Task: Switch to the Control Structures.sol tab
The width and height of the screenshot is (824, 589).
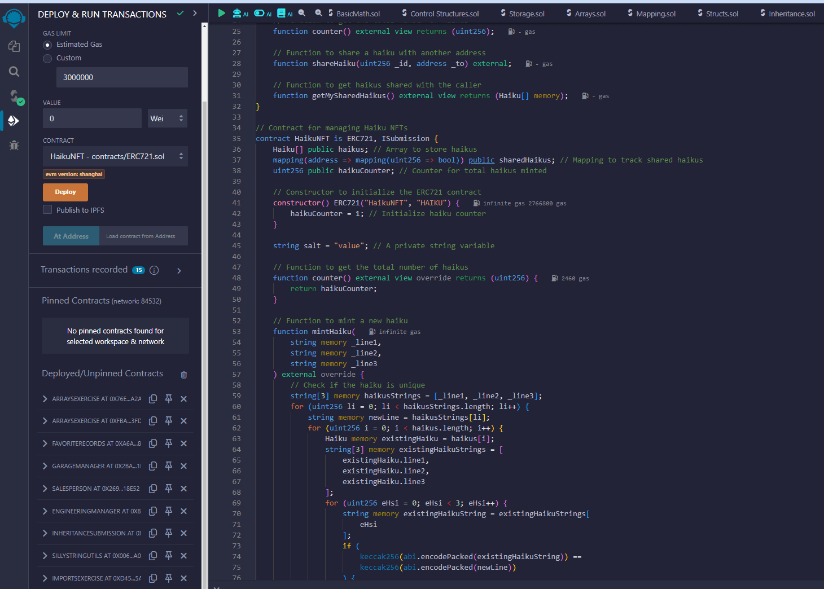Action: [x=441, y=14]
